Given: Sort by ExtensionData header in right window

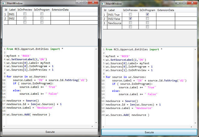Looking at the screenshot, I should pyautogui.click(x=166, y=10).
